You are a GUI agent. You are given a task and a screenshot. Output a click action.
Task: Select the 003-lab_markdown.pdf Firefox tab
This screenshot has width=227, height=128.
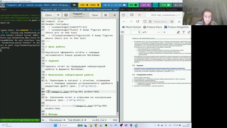pyautogui.click(x=164, y=15)
